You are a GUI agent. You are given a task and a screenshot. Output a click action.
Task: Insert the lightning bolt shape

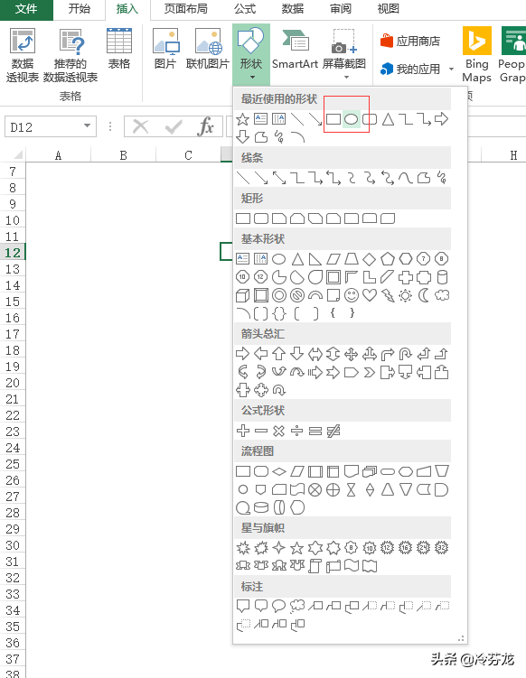[388, 295]
